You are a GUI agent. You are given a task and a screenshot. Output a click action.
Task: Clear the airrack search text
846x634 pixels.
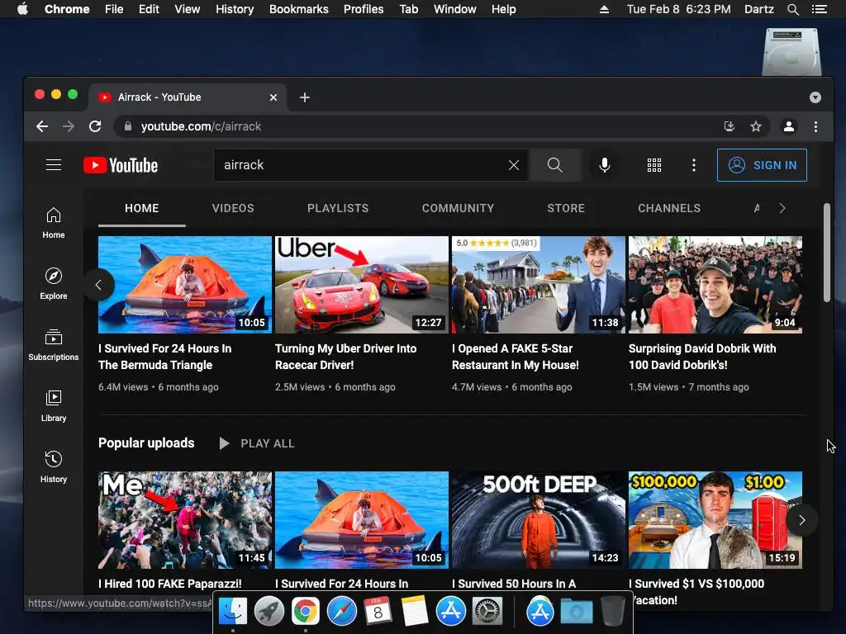[x=514, y=165]
